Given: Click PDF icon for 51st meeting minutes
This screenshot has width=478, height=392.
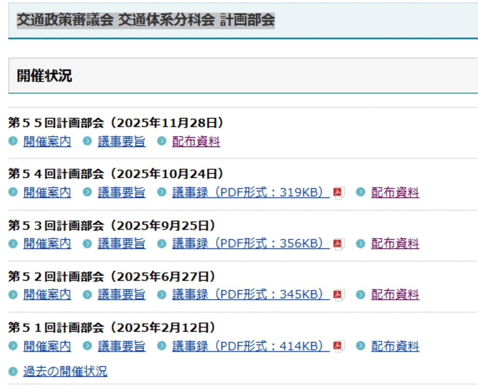Looking at the screenshot, I should point(338,346).
